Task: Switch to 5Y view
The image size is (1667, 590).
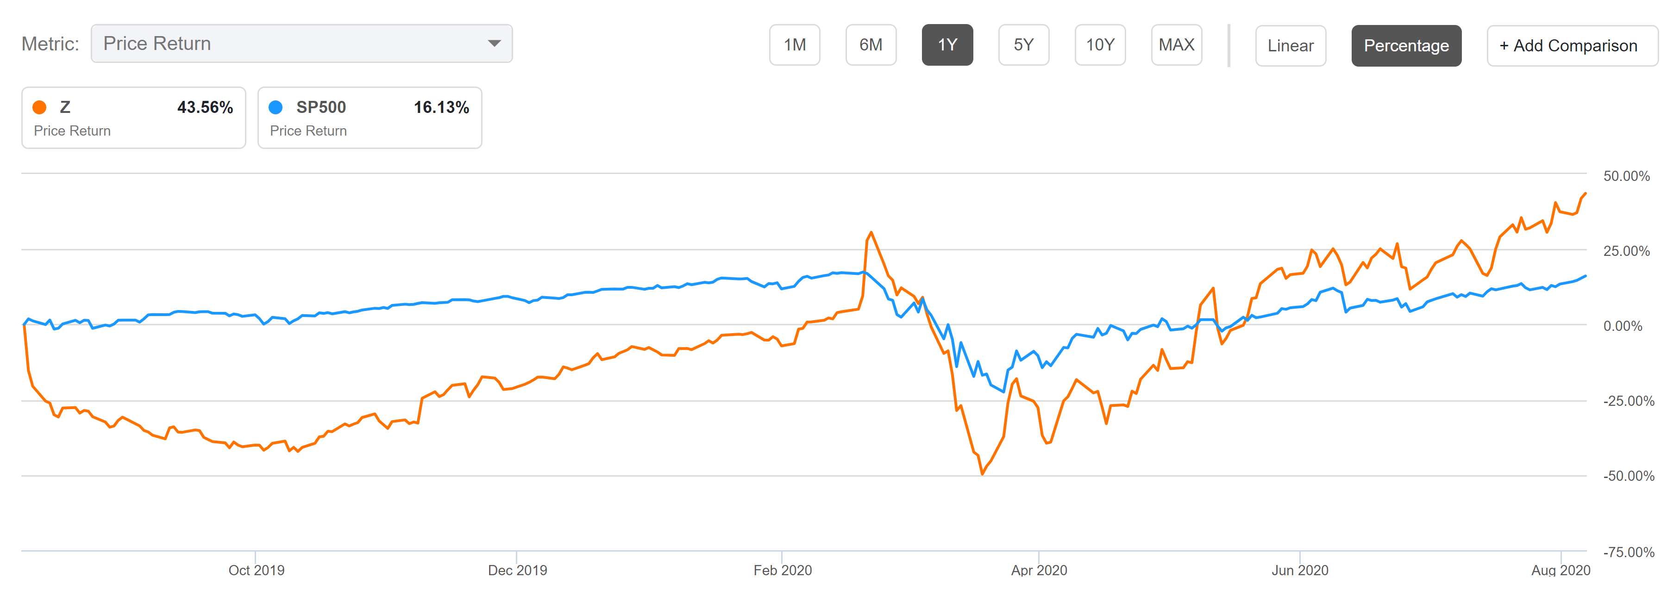Action: 1024,44
